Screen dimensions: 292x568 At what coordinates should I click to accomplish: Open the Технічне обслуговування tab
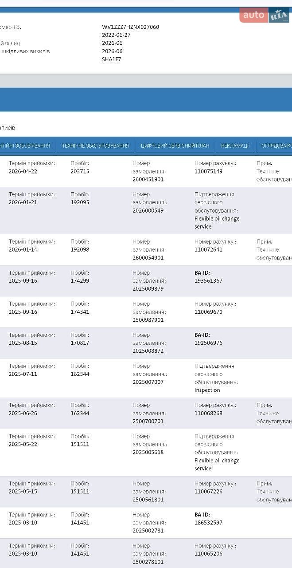click(95, 146)
